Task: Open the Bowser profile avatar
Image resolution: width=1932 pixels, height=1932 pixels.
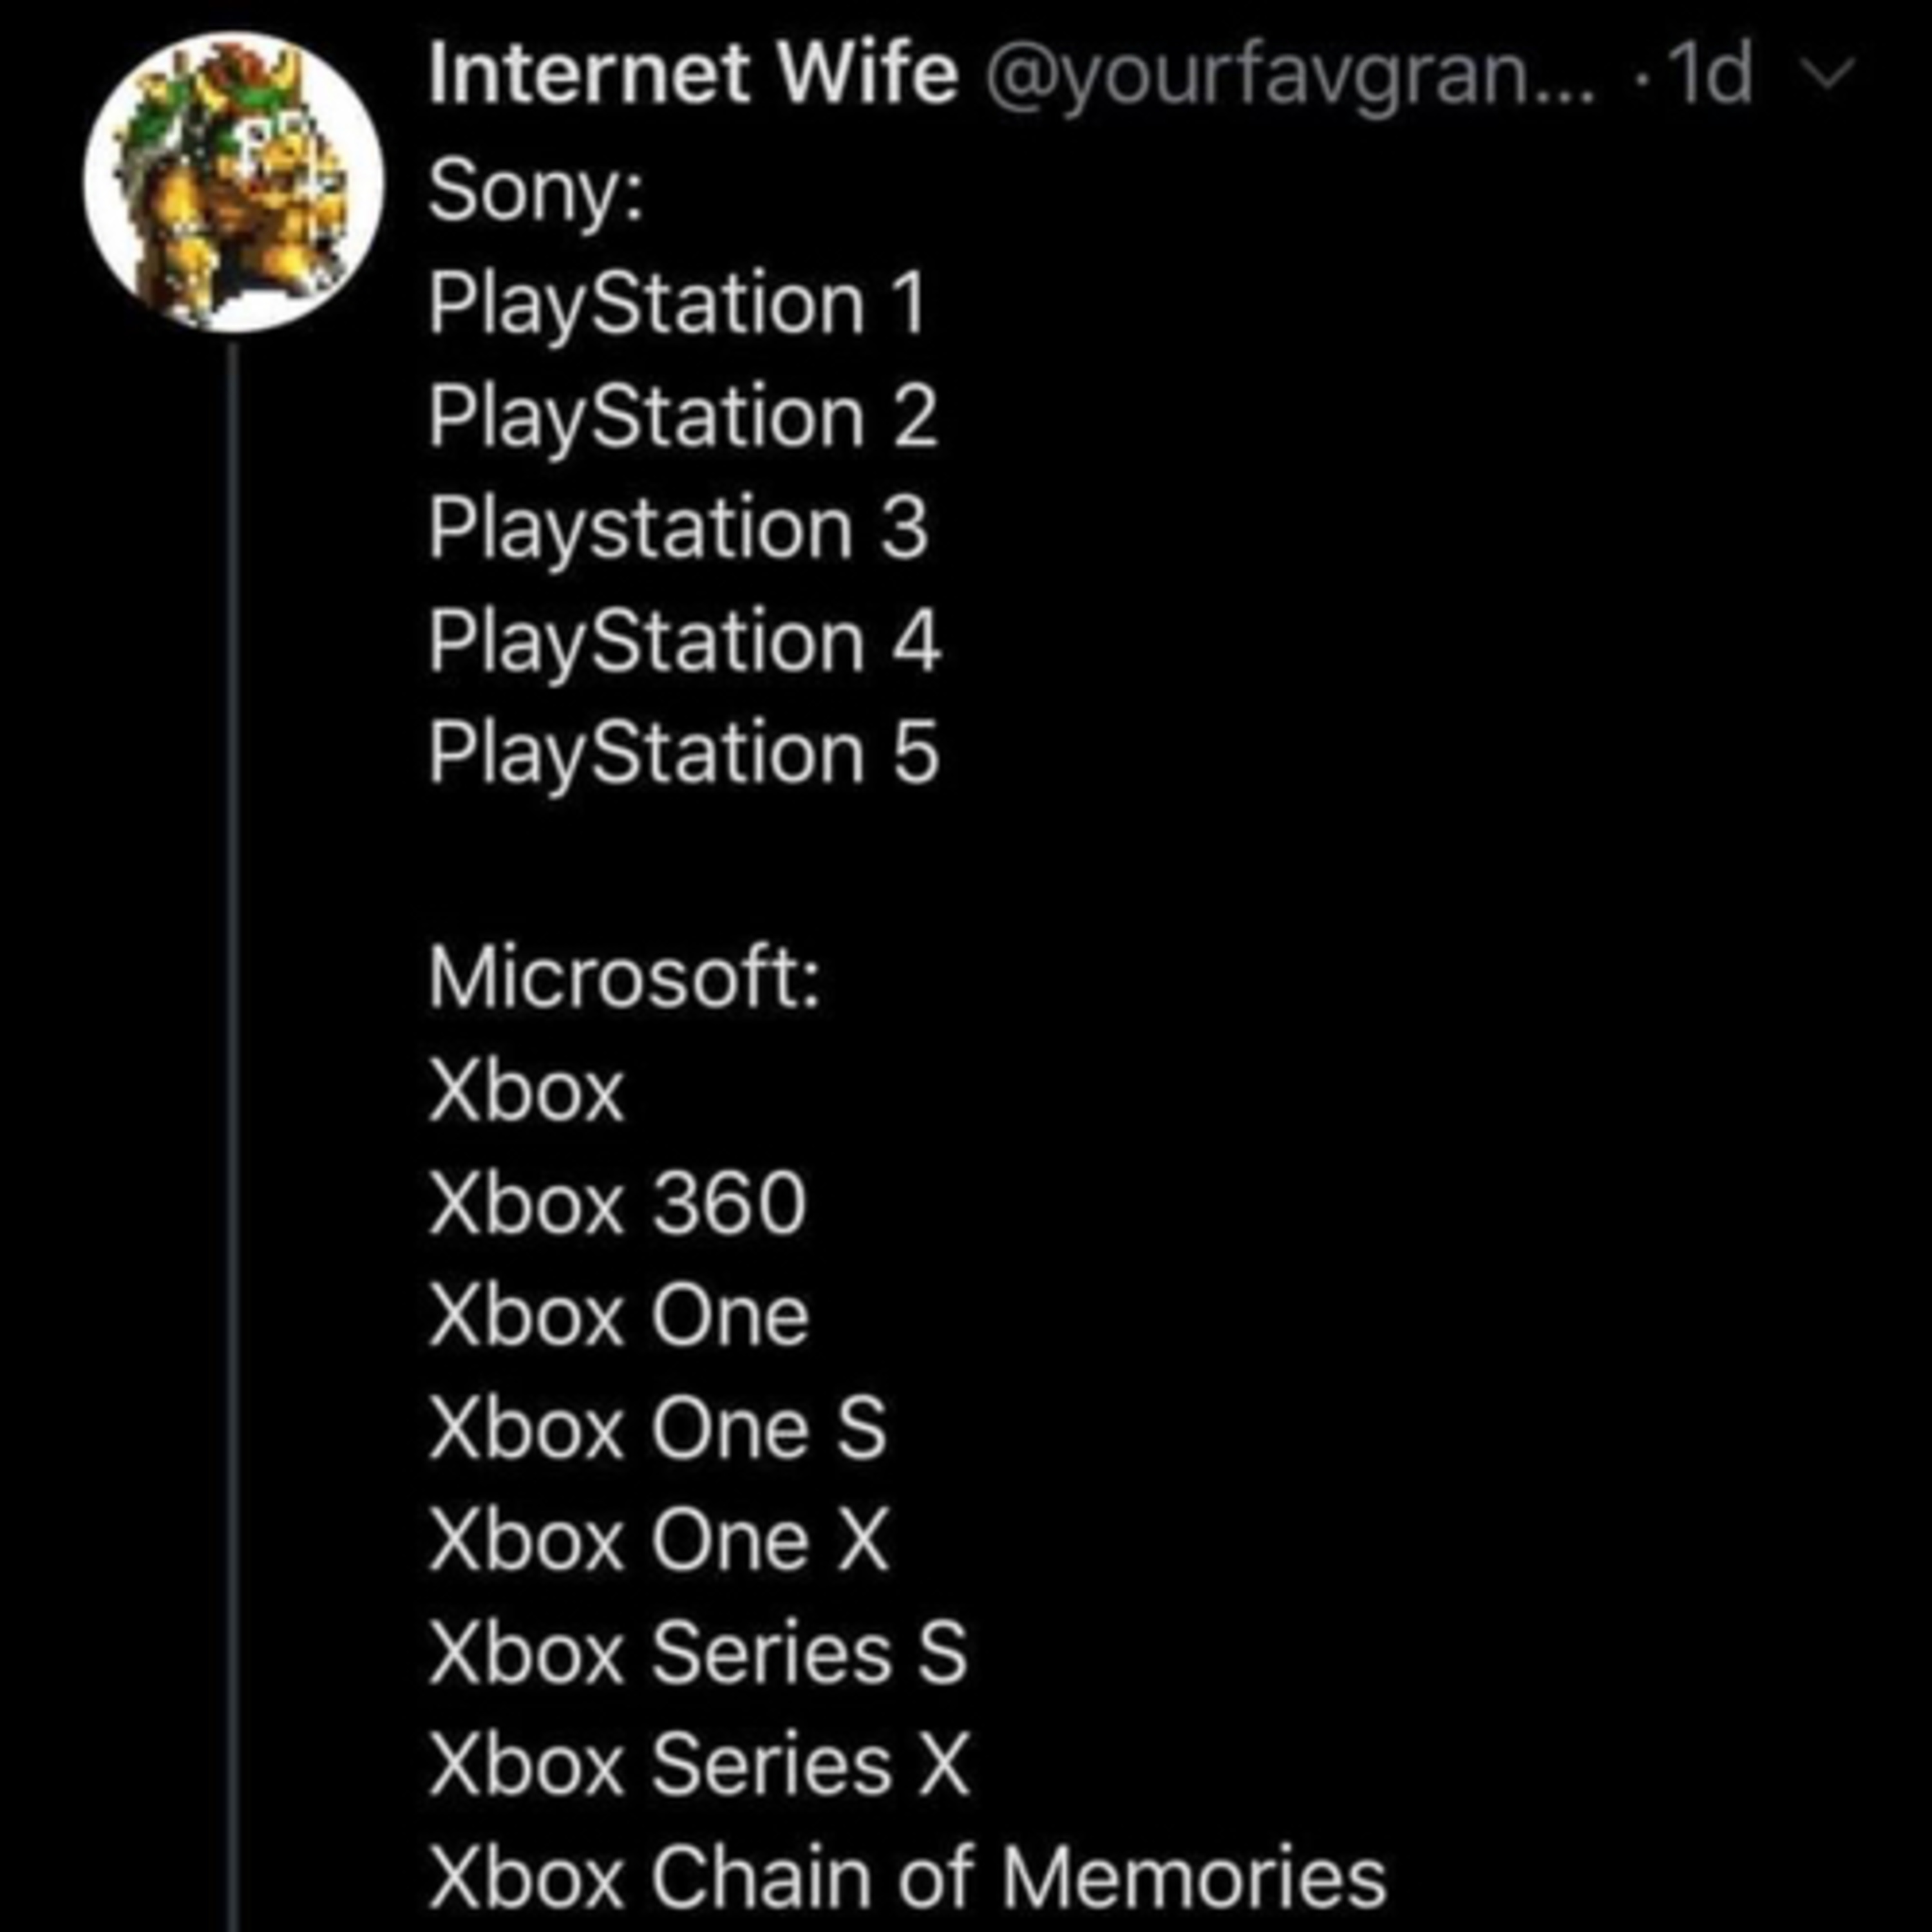Action: click(x=233, y=182)
